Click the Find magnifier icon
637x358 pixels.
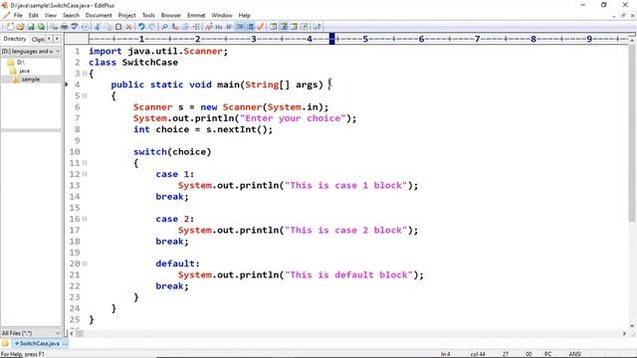point(164,27)
